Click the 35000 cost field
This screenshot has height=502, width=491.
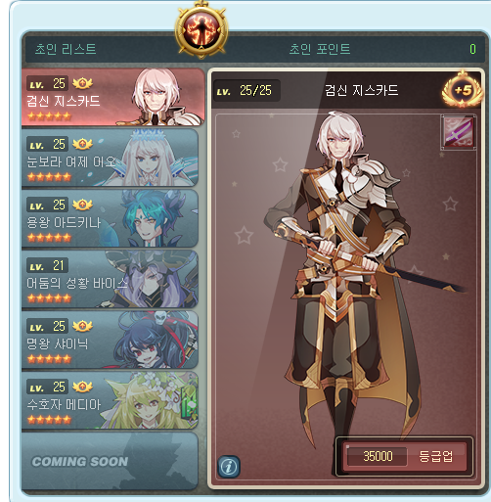[x=378, y=456]
